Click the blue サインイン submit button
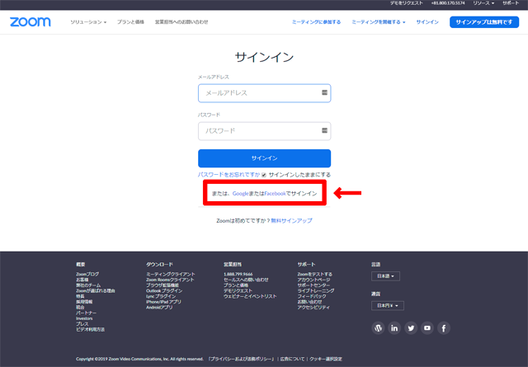This screenshot has width=528, height=367. [x=264, y=158]
